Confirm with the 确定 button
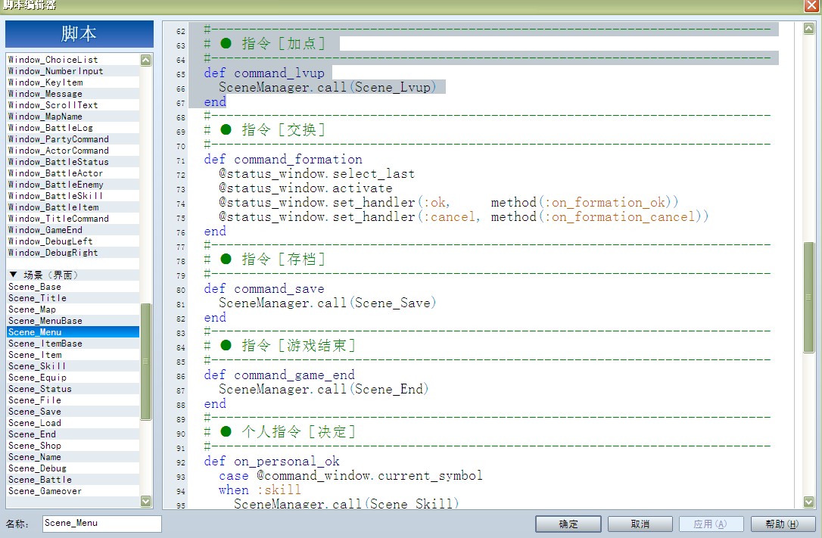Screen dimensions: 822x538 [x=568, y=524]
